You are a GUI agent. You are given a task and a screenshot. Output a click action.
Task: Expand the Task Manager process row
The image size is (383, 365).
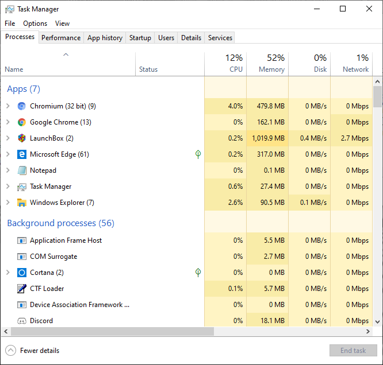pos(8,187)
